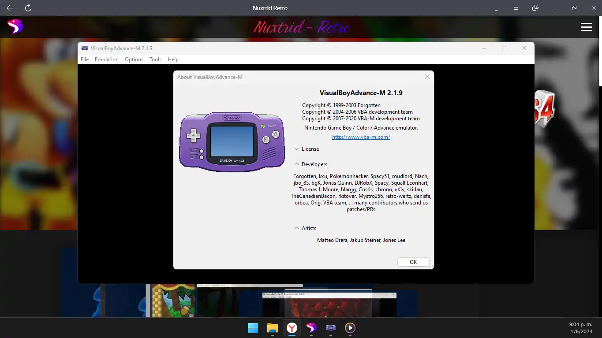Click the clock showing 9:04 p. m.
This screenshot has width=602, height=338.
(x=580, y=324)
